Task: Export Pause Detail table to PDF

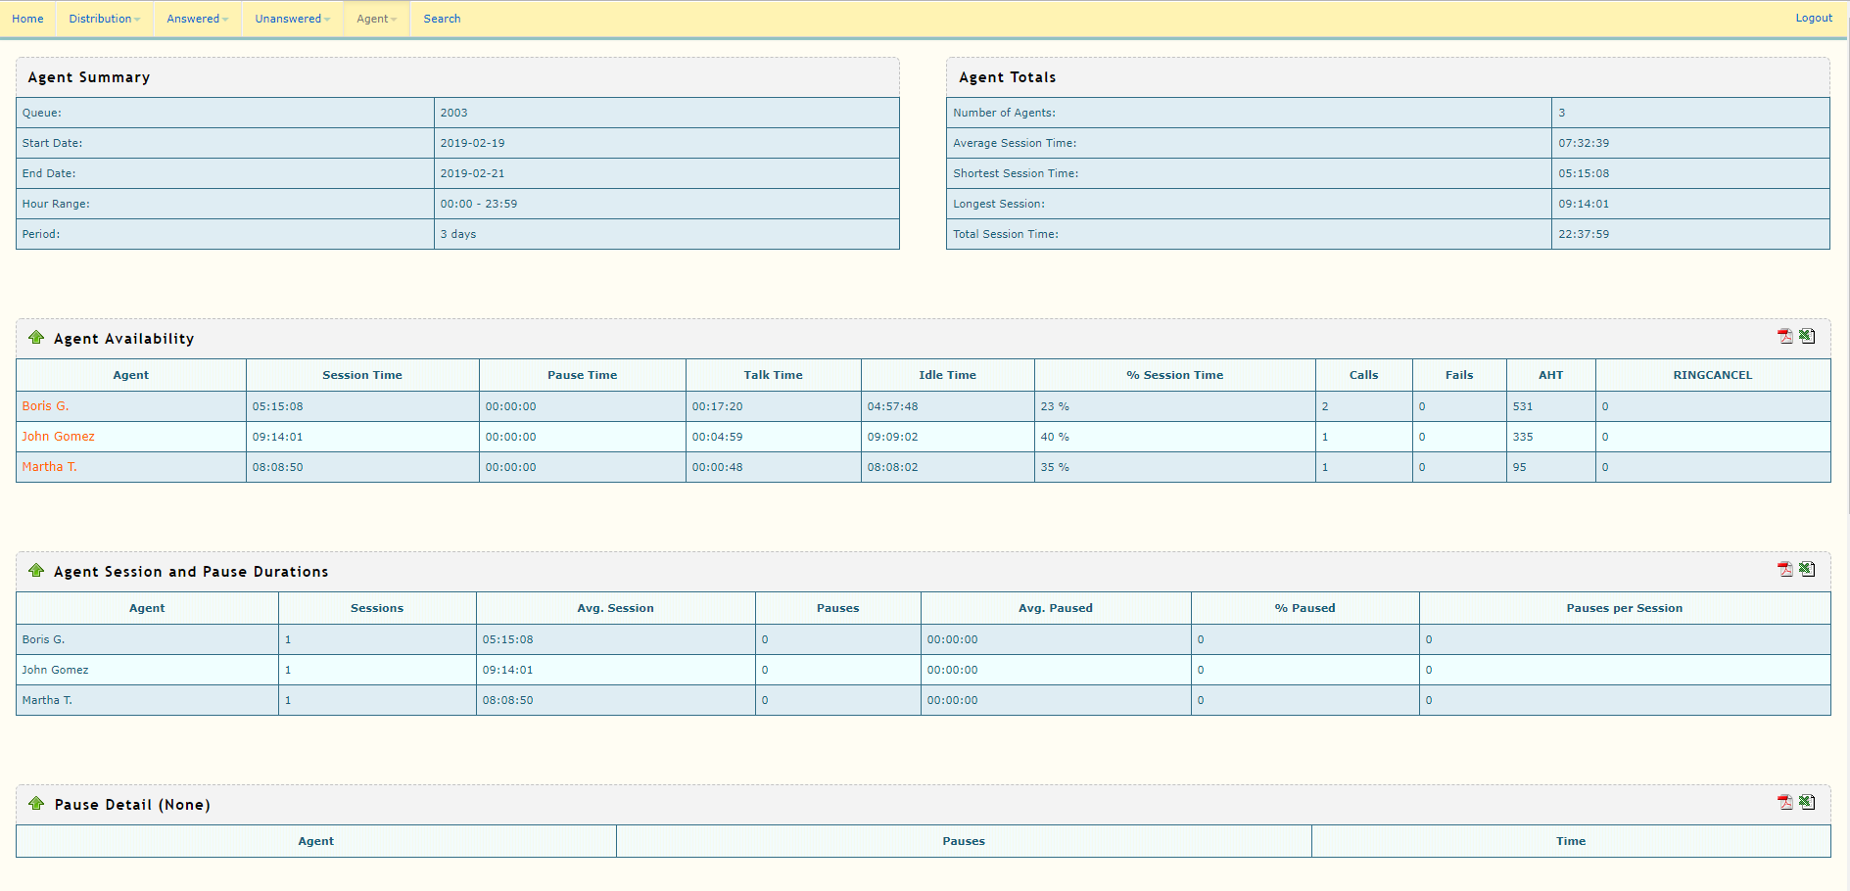Action: 1784,803
